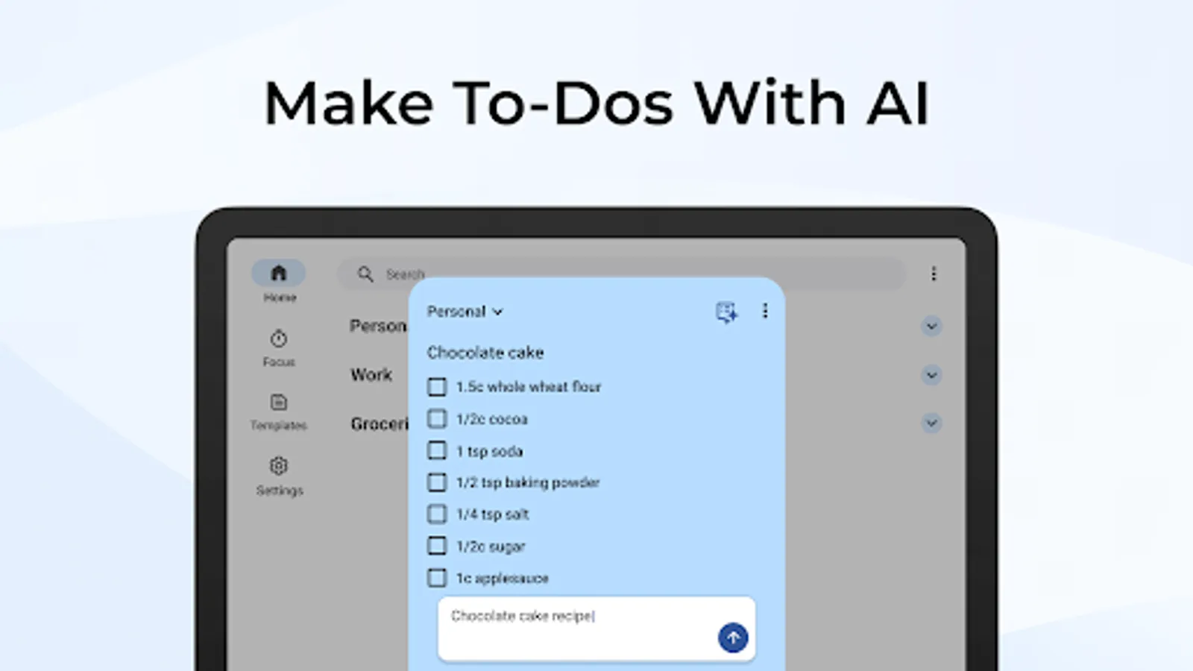Select the Work list heading
1193x671 pixels.
point(371,374)
